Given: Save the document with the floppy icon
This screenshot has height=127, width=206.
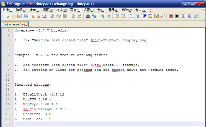Looking at the screenshot, I should click(19, 16).
